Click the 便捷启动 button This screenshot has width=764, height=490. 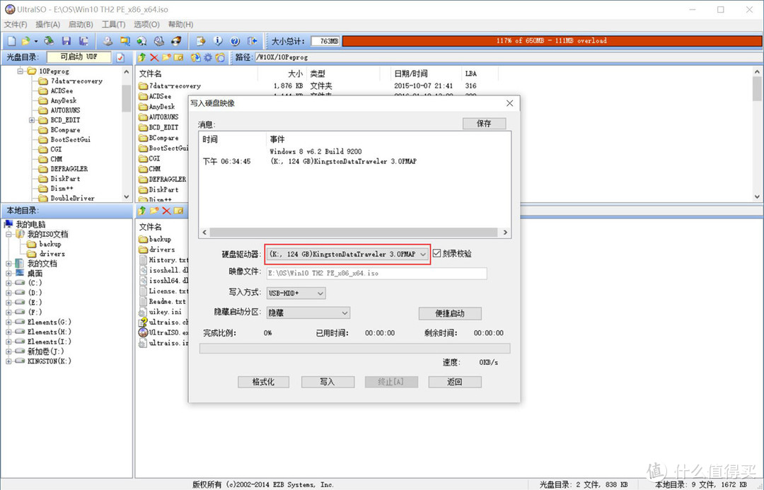pos(450,313)
